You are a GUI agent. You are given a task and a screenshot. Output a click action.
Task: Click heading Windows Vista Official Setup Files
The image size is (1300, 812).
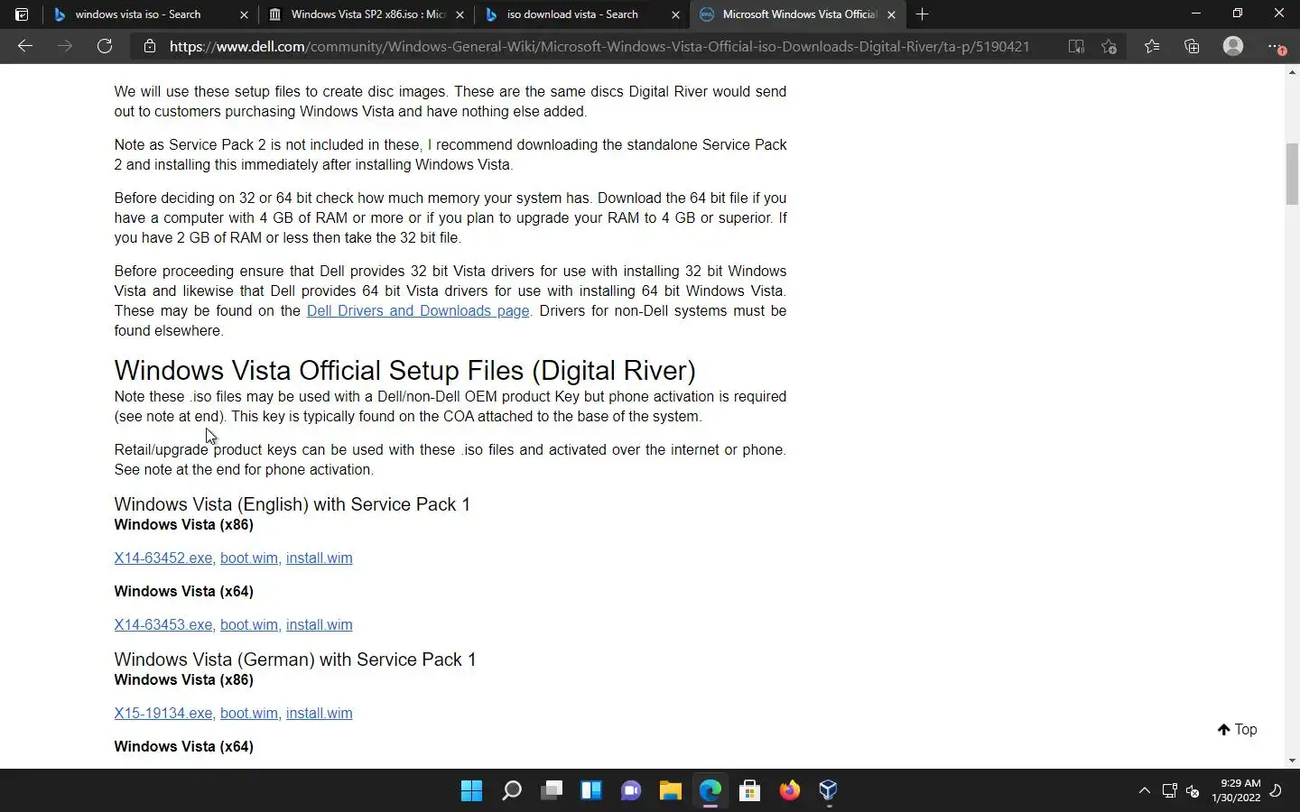(404, 371)
